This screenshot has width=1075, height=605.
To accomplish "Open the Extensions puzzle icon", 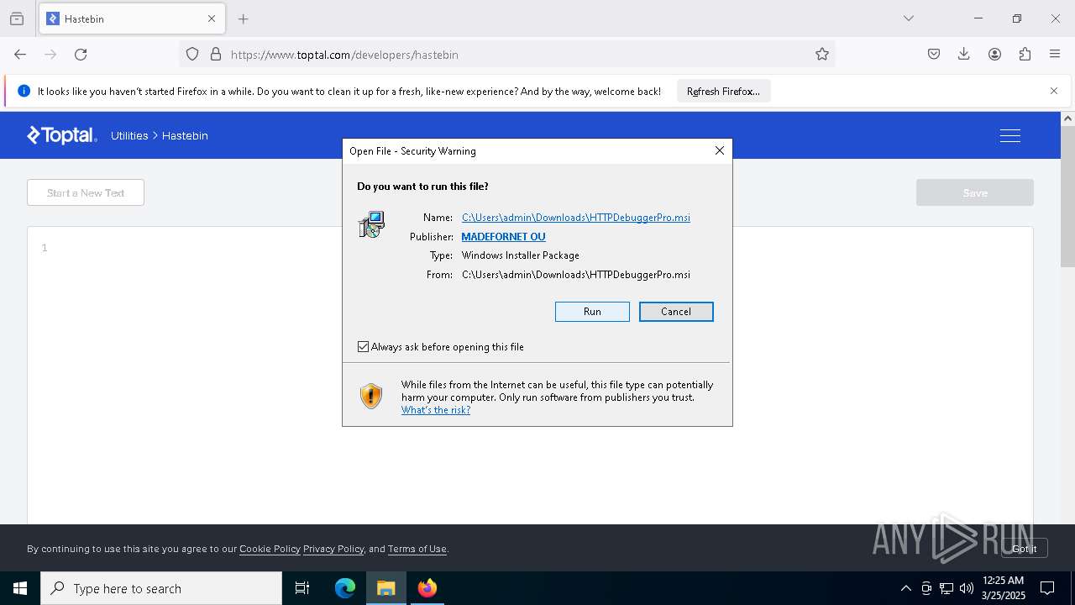I will click(x=1025, y=55).
